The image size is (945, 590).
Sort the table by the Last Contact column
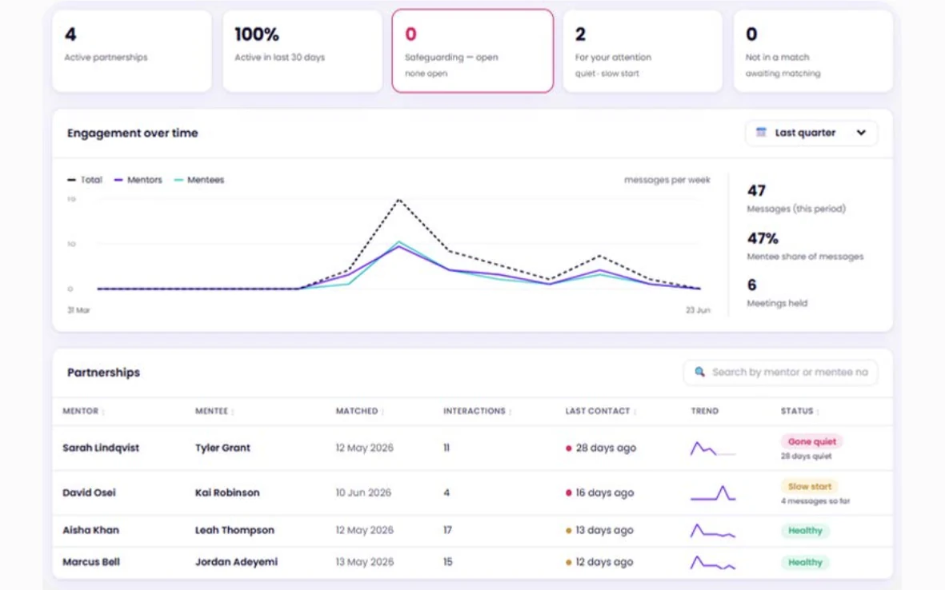click(600, 411)
